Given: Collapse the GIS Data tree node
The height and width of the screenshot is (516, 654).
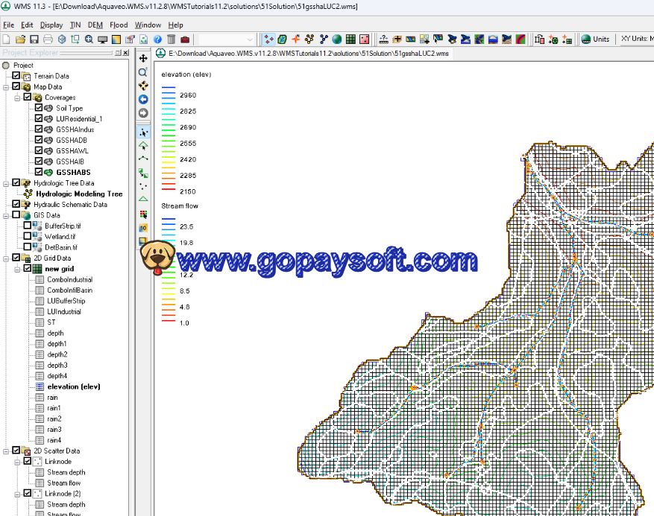Looking at the screenshot, I should pyautogui.click(x=7, y=215).
